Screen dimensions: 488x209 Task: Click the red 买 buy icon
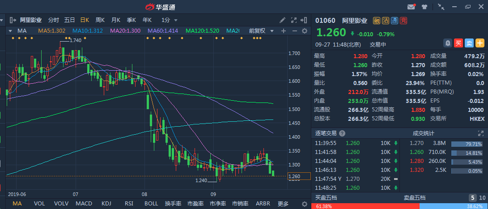[458, 43]
